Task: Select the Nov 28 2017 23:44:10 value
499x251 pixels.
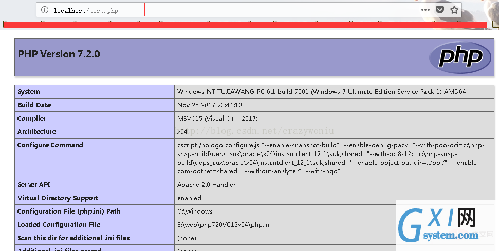Action: pos(209,105)
